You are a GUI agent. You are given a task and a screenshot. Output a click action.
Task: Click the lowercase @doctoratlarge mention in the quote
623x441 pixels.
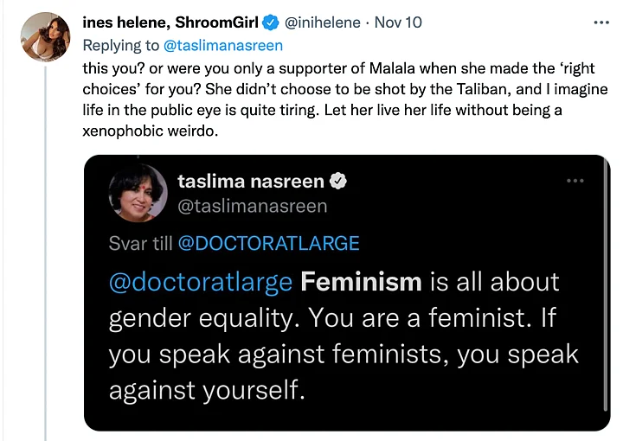(x=200, y=282)
